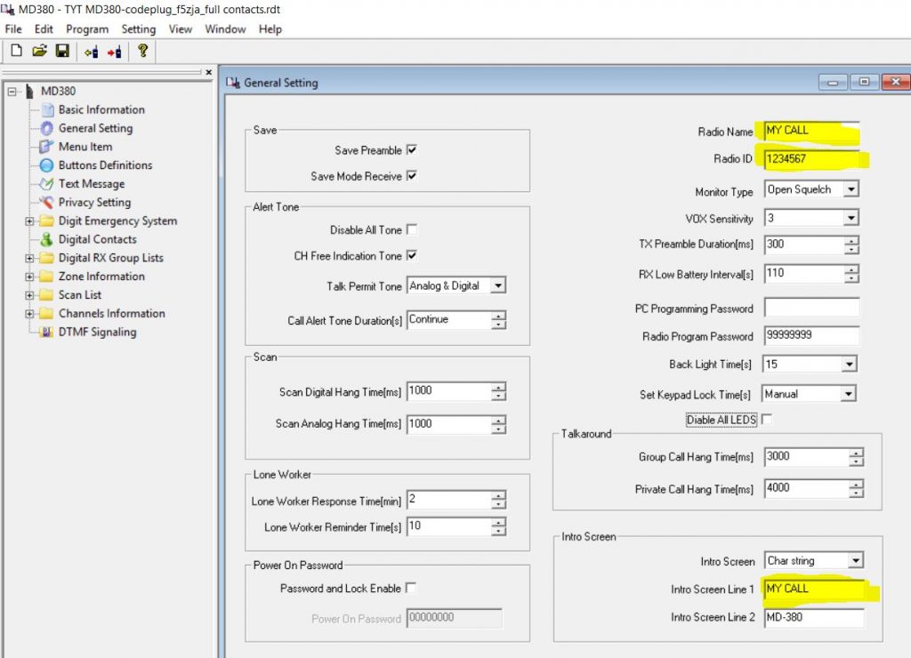The image size is (911, 658).
Task: Open the Monitor Type dropdown
Action: [851, 190]
